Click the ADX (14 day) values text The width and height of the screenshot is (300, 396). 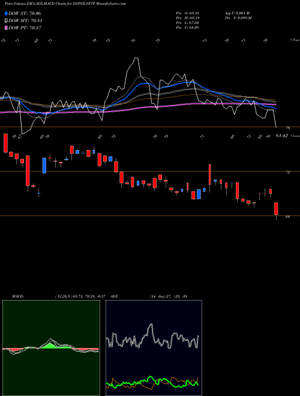(168, 296)
